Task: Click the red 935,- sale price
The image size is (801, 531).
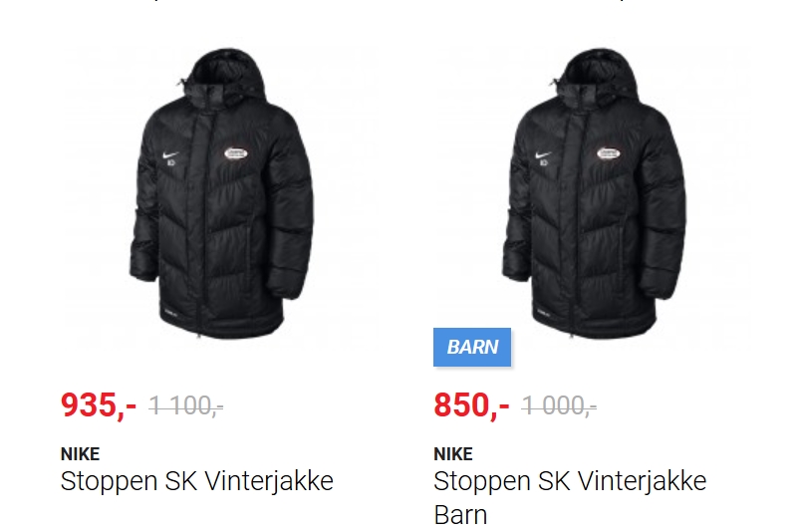Action: pos(99,405)
